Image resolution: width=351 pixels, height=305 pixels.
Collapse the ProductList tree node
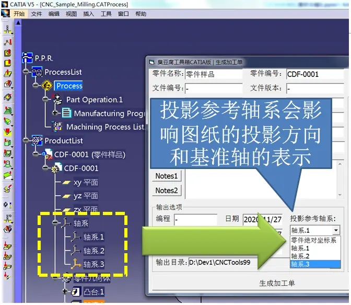[26, 140]
